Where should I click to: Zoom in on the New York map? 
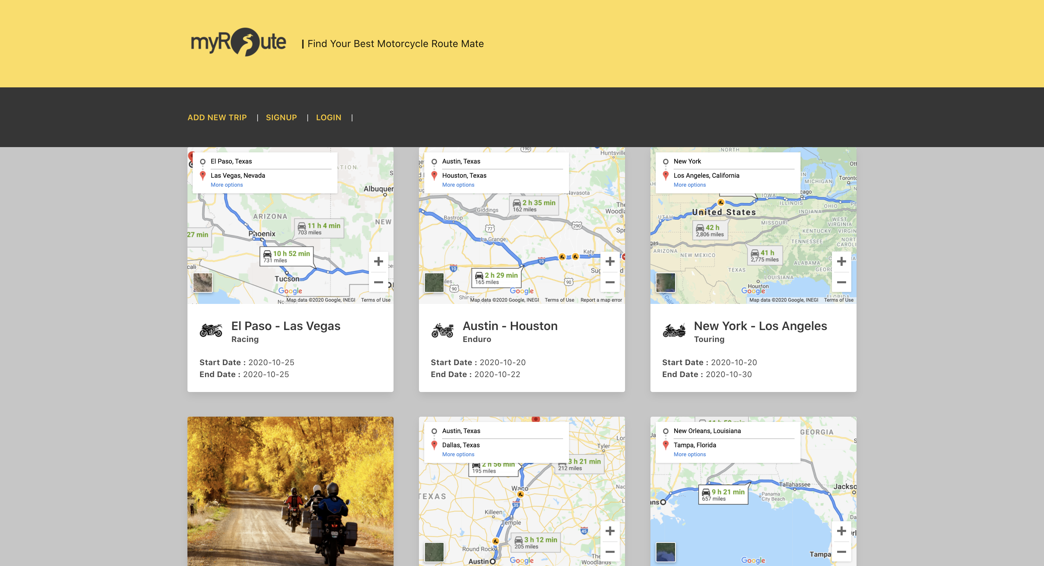click(841, 261)
